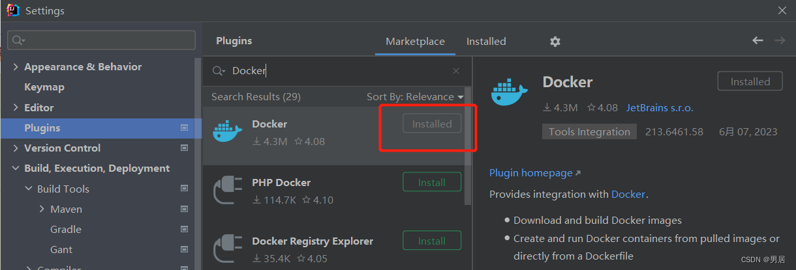Click the settings search input field

[101, 40]
